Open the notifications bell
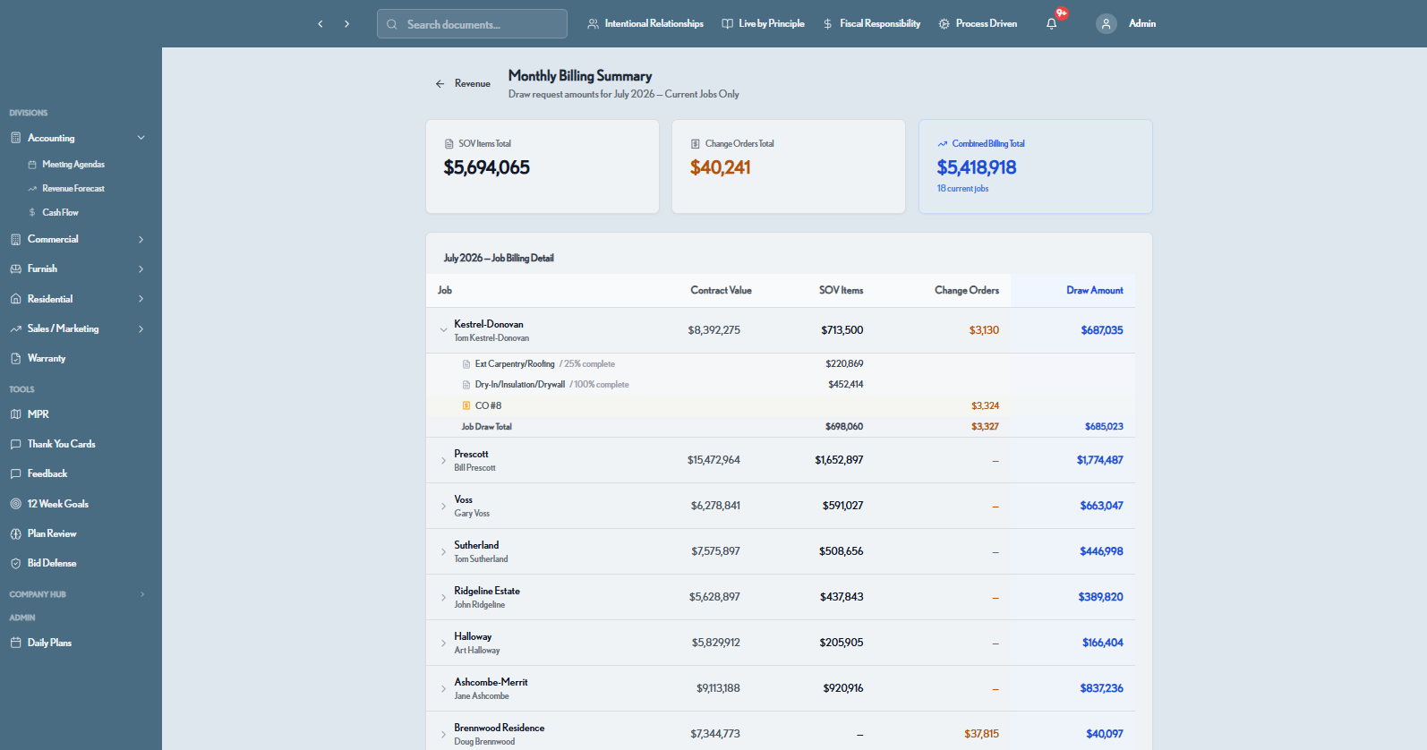 (1052, 24)
